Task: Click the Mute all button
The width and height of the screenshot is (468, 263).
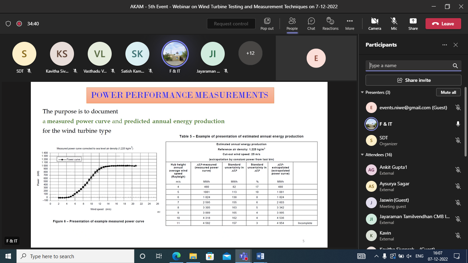Action: coord(448,92)
